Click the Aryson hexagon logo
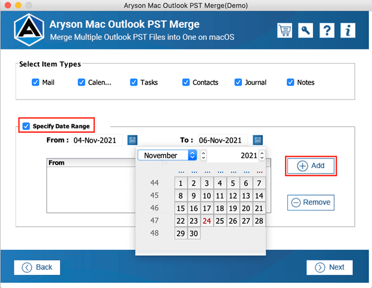Screen dimensions: 372x288 click(x=29, y=30)
